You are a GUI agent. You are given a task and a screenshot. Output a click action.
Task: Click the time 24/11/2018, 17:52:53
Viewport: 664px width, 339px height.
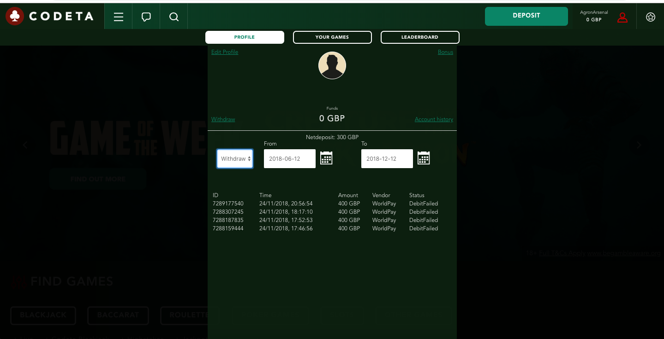[x=286, y=220]
